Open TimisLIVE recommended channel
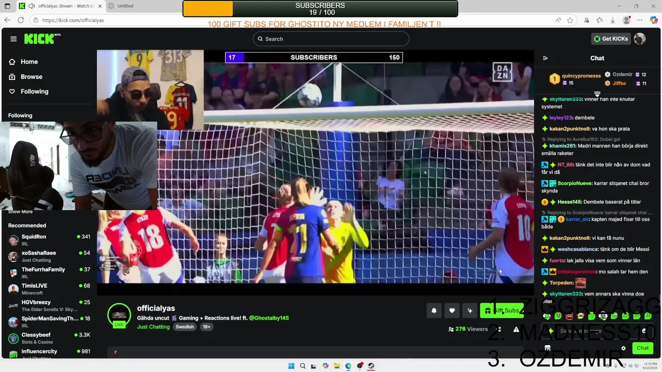 click(49, 289)
